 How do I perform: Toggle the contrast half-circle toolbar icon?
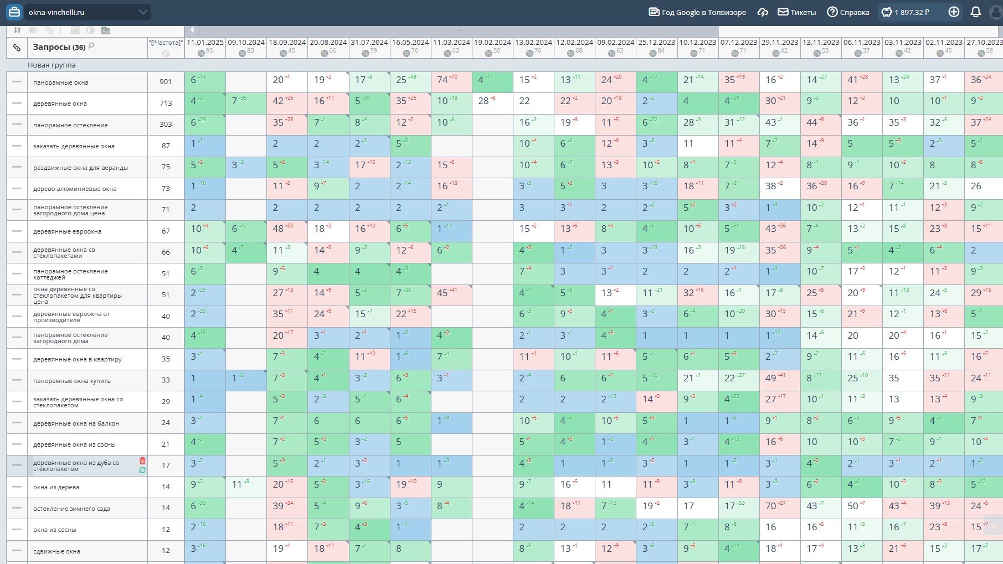pos(90,30)
